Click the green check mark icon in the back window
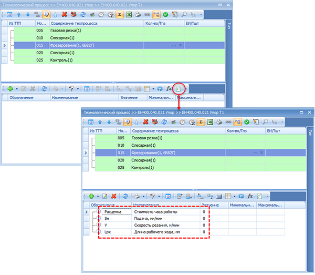 165,15
